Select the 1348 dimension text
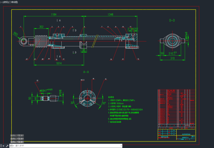This screenshot has width=214, height=148. pos(110,14)
